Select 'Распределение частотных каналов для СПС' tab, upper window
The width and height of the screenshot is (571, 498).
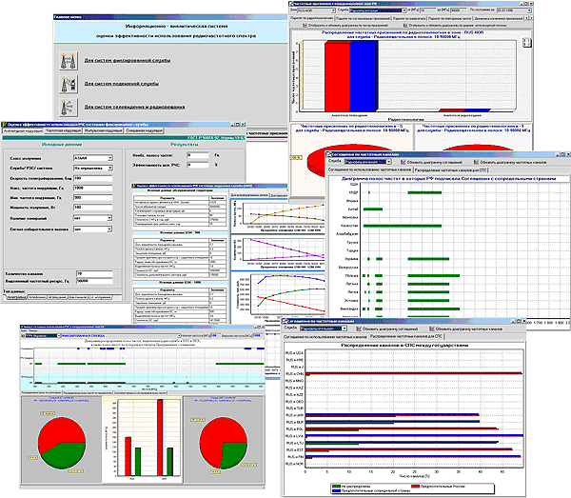[x=450, y=169]
